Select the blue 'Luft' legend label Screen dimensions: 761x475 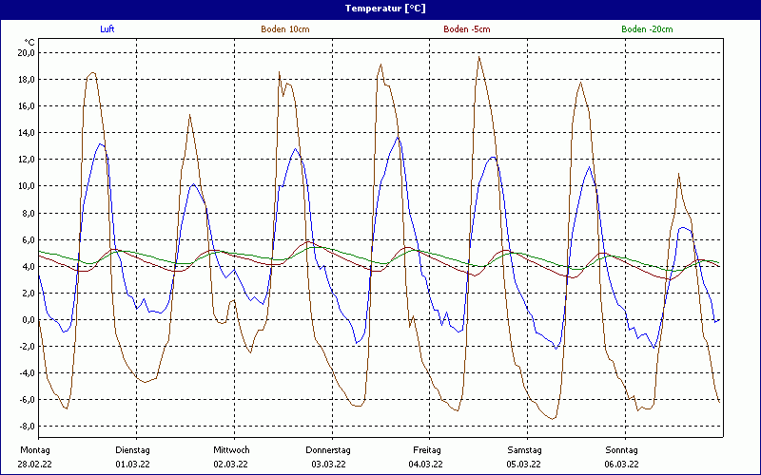[107, 29]
